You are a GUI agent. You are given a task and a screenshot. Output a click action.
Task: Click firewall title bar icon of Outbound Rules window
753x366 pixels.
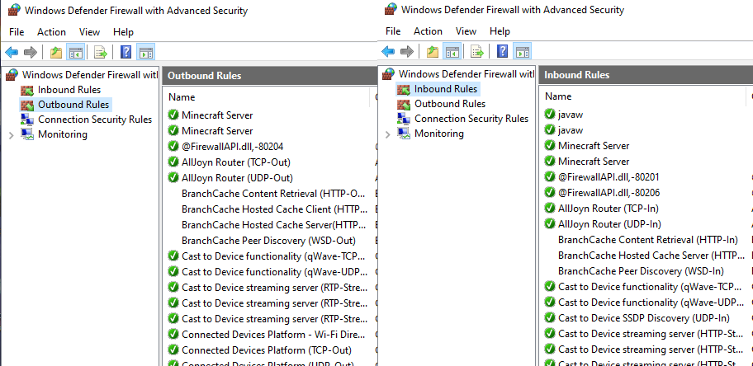click(x=14, y=10)
